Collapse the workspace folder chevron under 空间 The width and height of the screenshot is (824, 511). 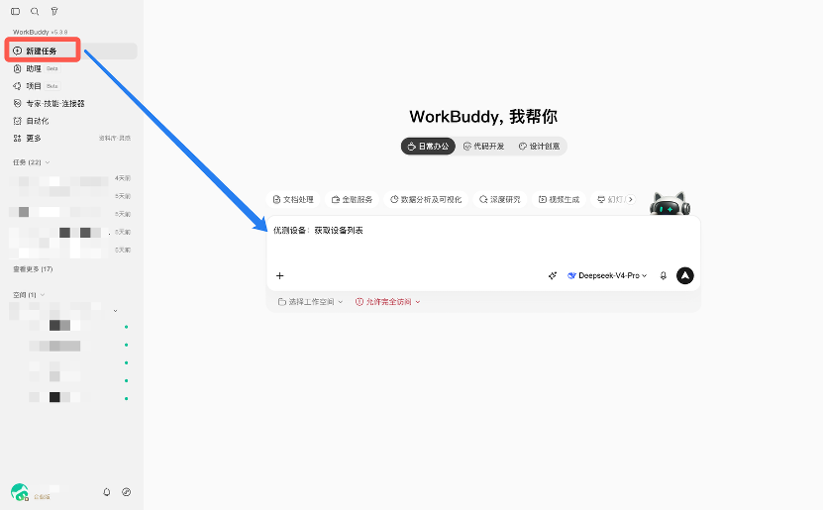coord(115,311)
